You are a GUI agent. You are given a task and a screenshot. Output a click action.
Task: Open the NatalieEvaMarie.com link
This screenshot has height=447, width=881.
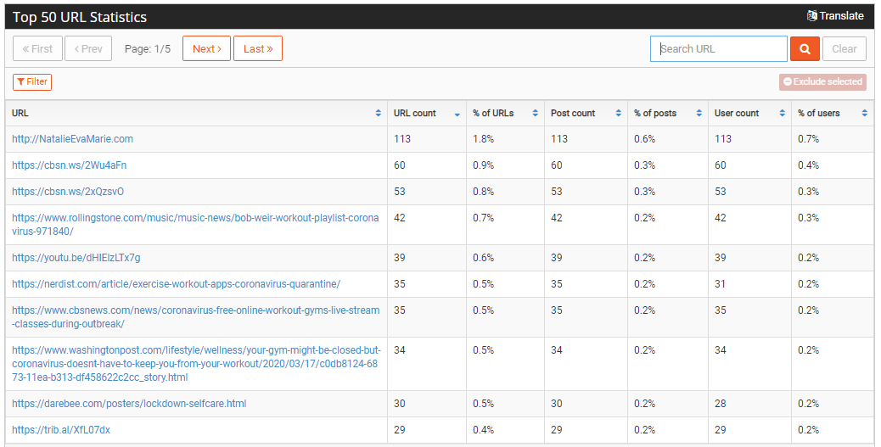(x=72, y=139)
